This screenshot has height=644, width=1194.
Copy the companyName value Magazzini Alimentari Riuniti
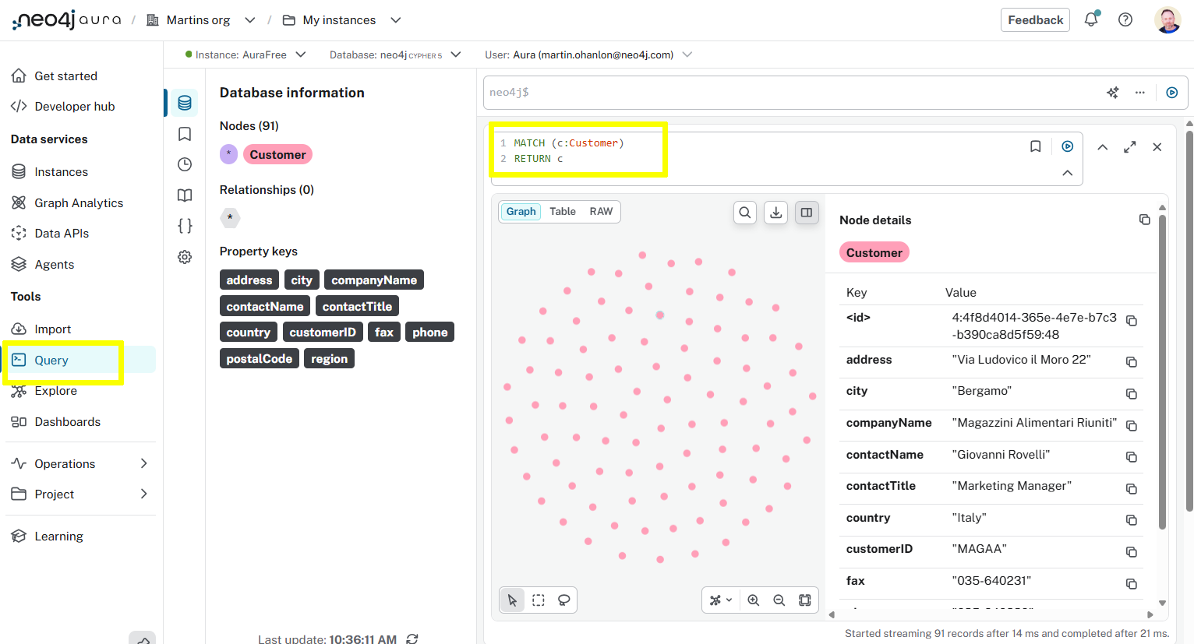(1131, 425)
